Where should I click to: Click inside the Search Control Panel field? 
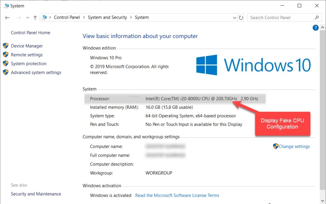pos(280,18)
